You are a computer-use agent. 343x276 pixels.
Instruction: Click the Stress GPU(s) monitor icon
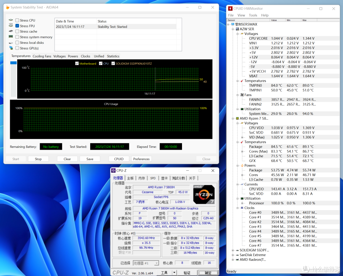tap(11, 48)
